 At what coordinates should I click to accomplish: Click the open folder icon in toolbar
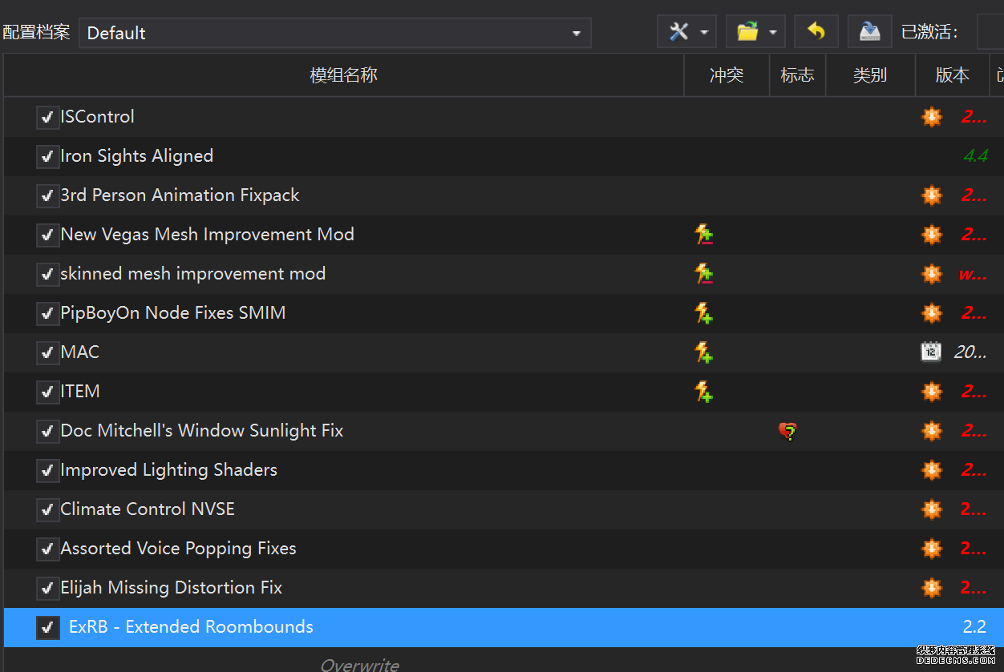(747, 32)
